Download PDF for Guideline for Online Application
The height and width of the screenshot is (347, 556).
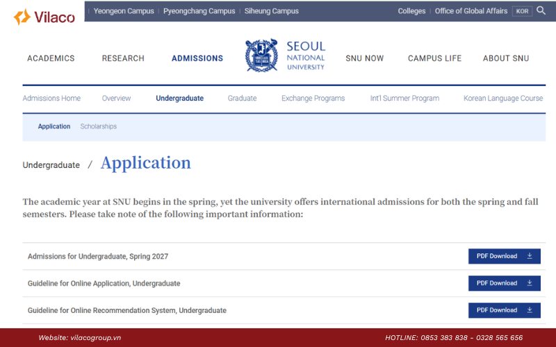(x=505, y=283)
